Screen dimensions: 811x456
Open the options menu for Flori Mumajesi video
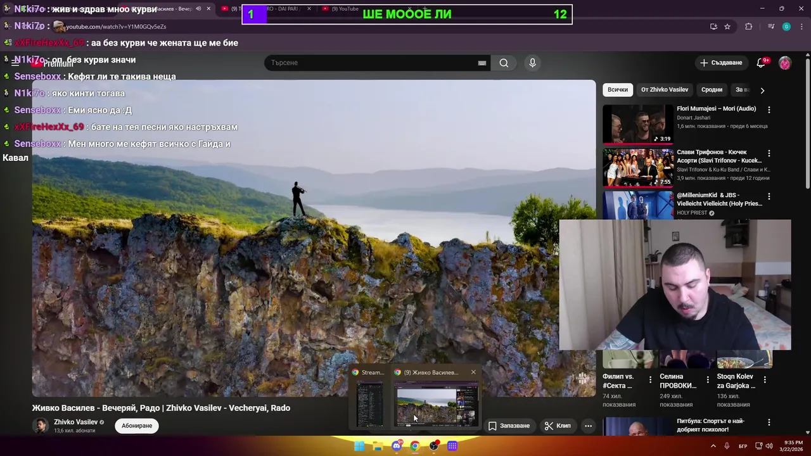pyautogui.click(x=769, y=110)
